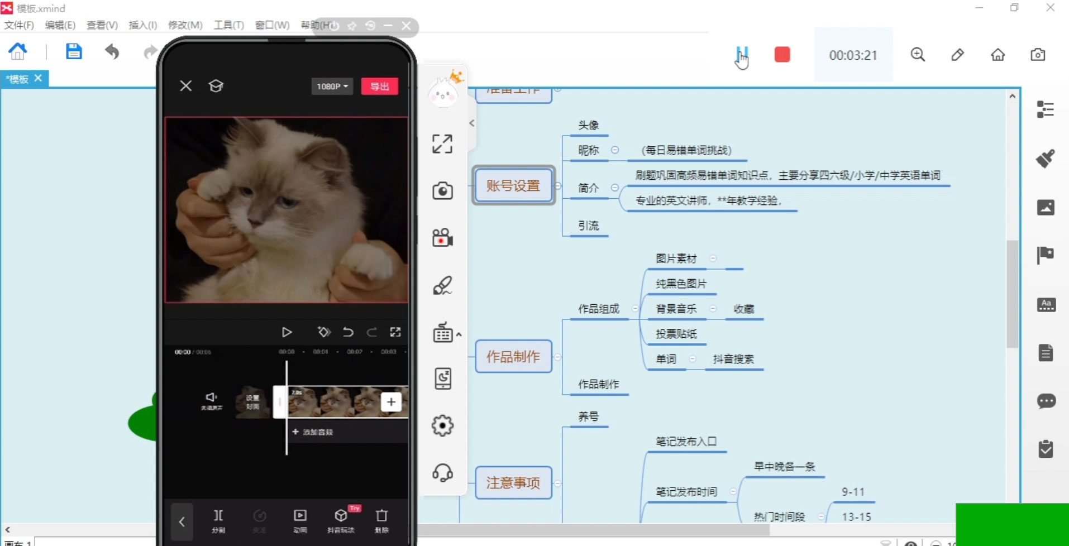Take a snapshot with recorder camera icon

(x=1038, y=55)
